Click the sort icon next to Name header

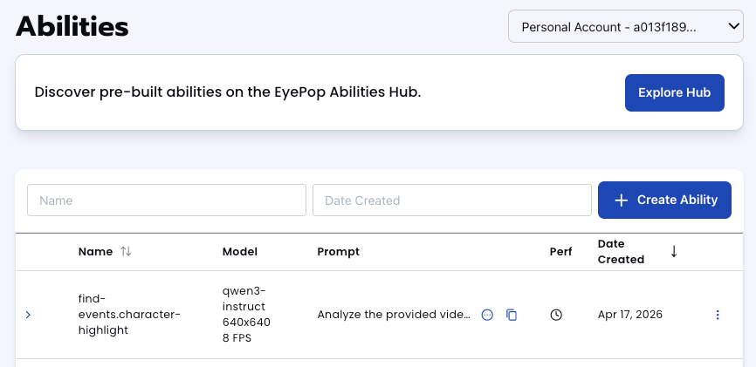point(127,252)
